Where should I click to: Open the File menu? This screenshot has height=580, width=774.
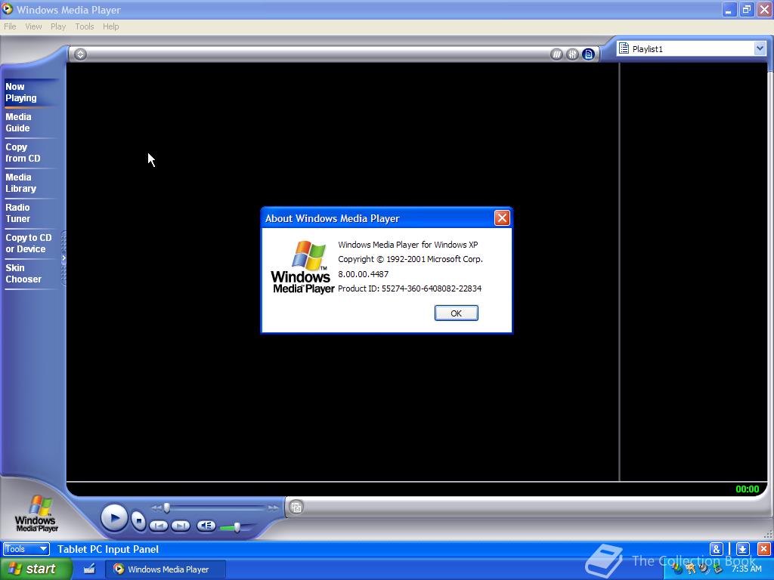(x=10, y=26)
